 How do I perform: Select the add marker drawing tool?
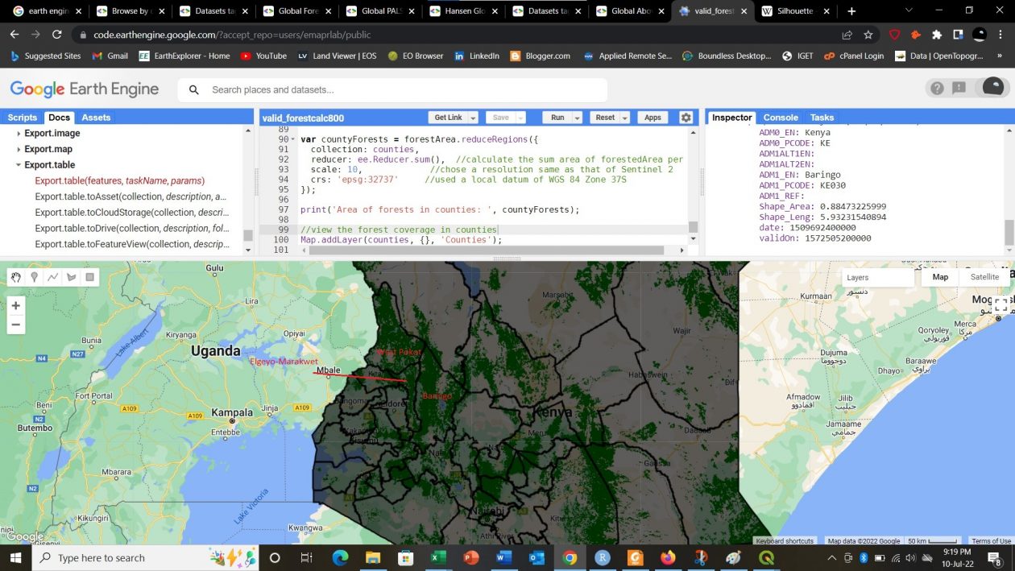(x=35, y=277)
